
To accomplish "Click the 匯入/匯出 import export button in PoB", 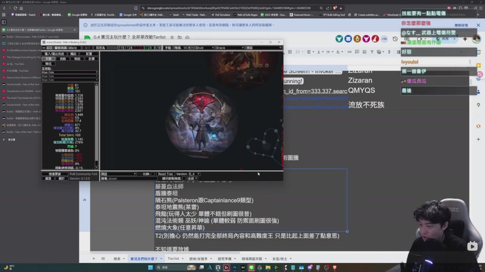I will 54,54.
